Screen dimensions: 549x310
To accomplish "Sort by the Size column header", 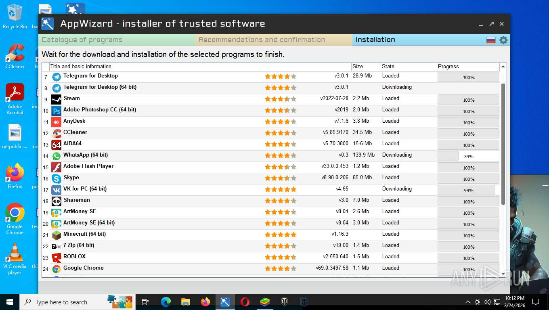I will (x=366, y=67).
